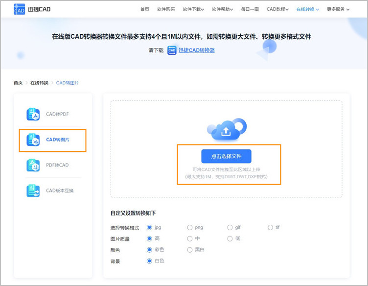The height and width of the screenshot is (286, 368).
Task: Open CAD转PDF text in sidebar
Action: point(58,114)
